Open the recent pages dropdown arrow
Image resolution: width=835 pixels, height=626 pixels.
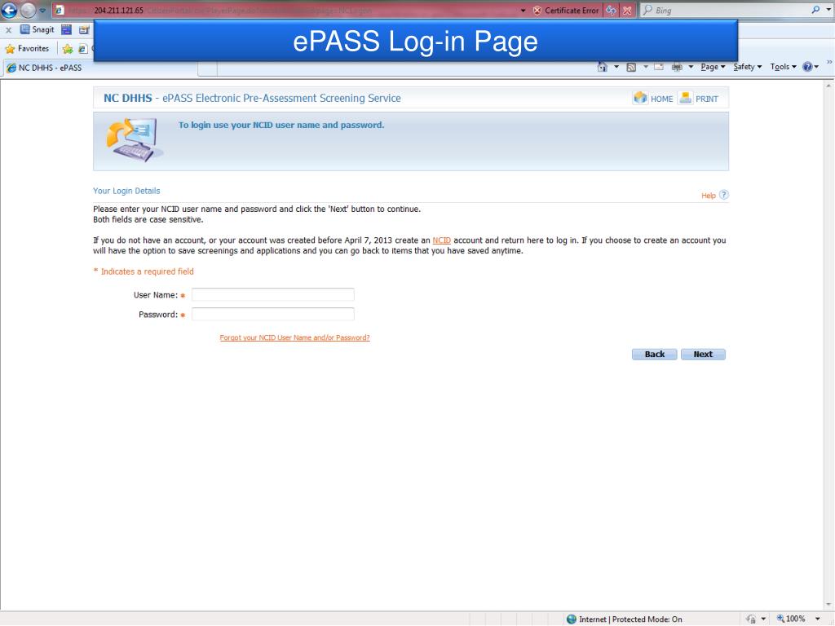pos(42,11)
